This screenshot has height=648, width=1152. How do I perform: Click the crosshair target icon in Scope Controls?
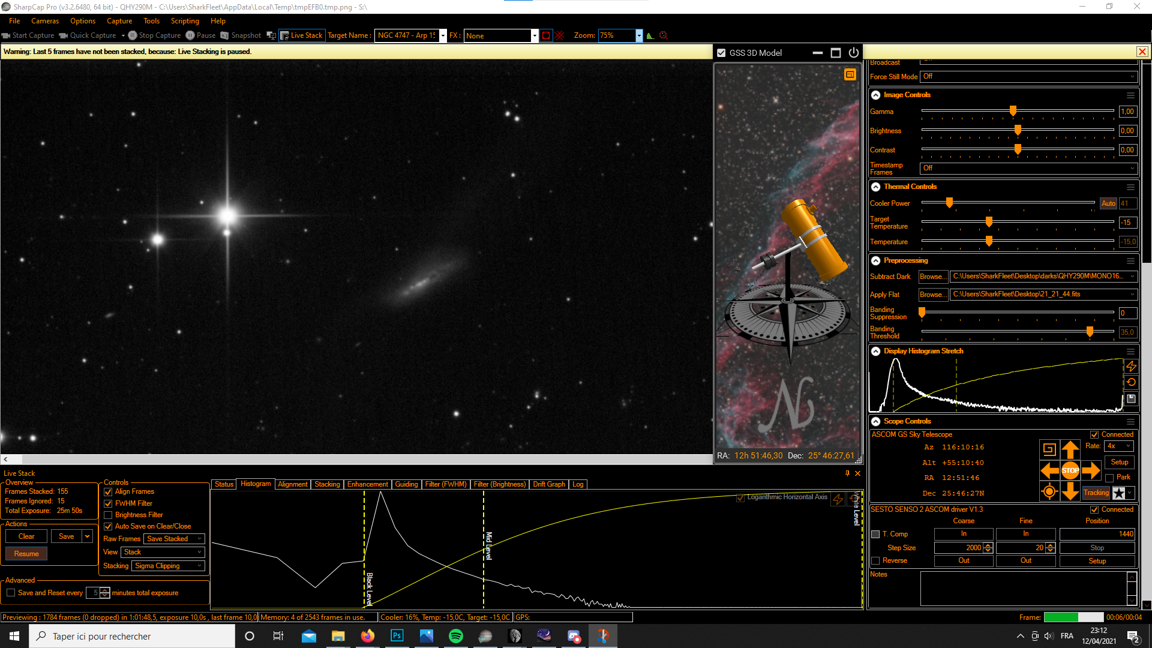click(x=1049, y=493)
